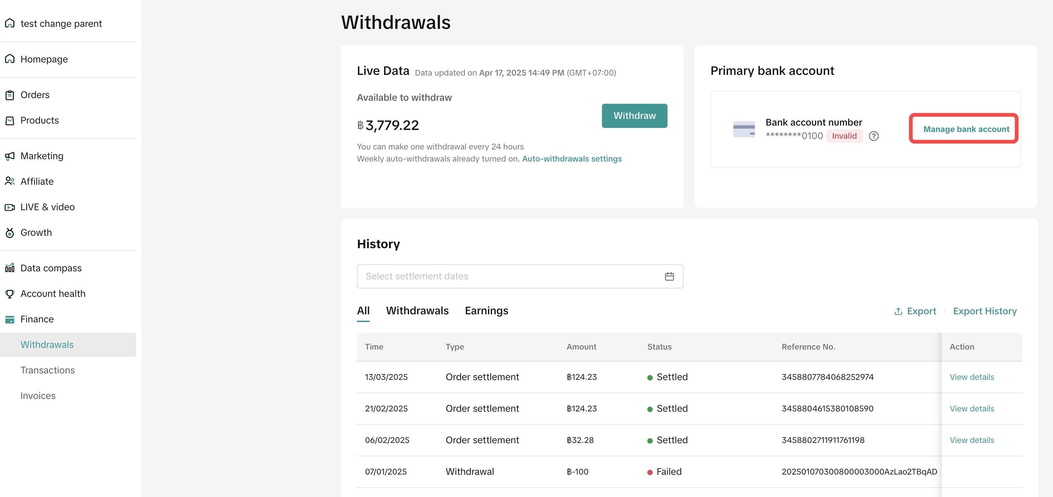1053x497 pixels.
Task: Click the Growth medal icon
Action: click(10, 233)
